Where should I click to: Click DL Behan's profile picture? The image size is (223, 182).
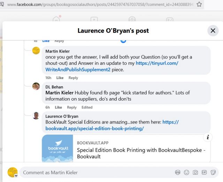(36, 86)
